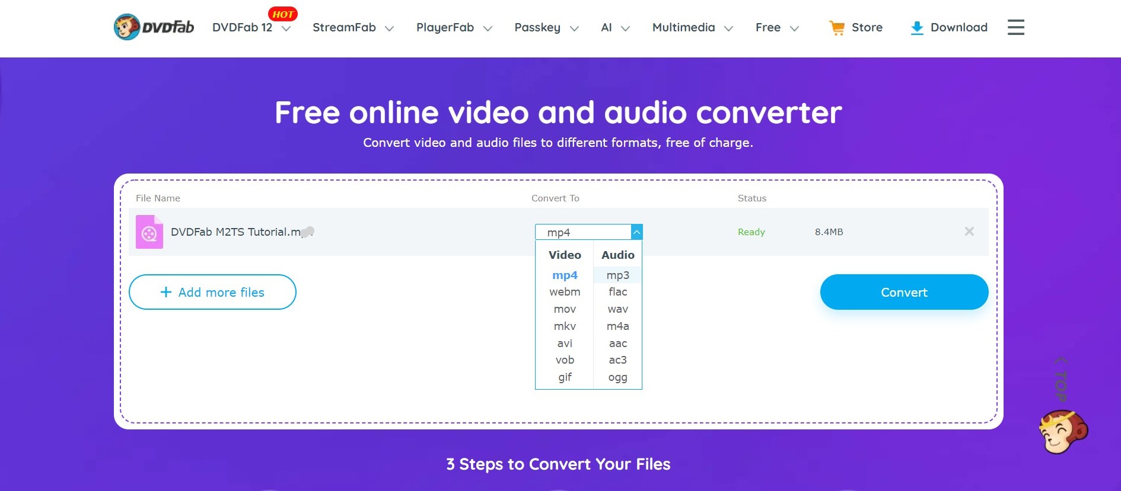Image resolution: width=1121 pixels, height=491 pixels.
Task: Expand the Passkey menu
Action: [574, 28]
